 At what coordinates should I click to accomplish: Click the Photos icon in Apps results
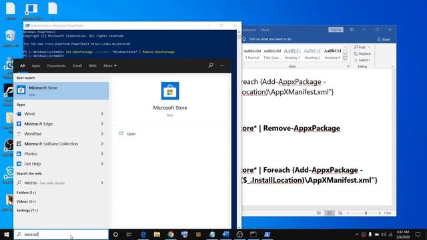point(19,154)
